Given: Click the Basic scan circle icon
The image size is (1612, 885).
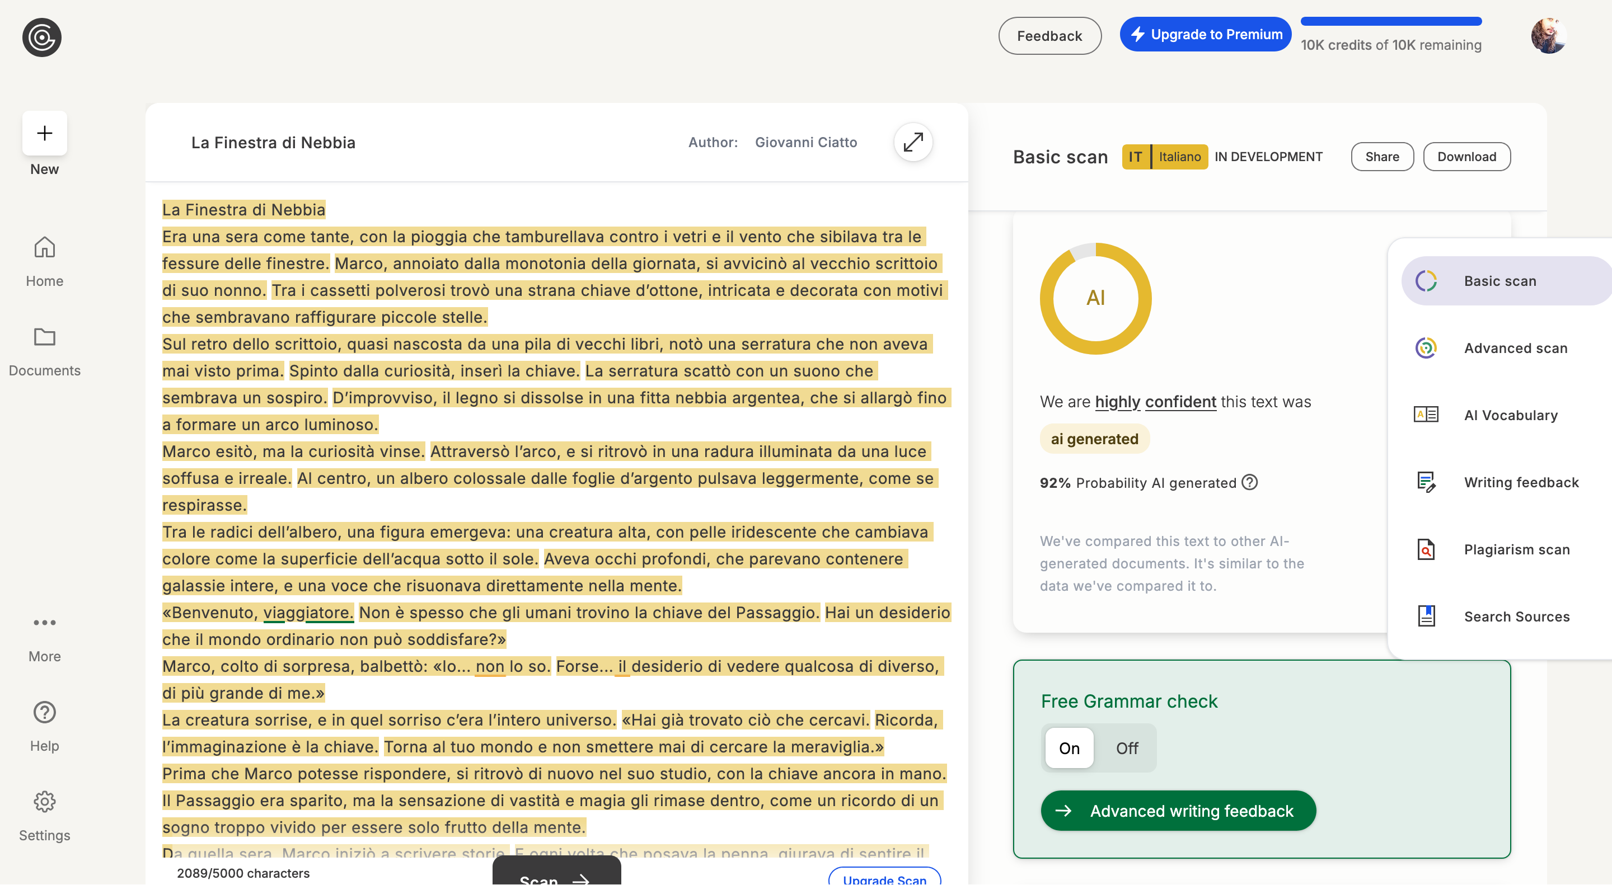Looking at the screenshot, I should coord(1426,281).
